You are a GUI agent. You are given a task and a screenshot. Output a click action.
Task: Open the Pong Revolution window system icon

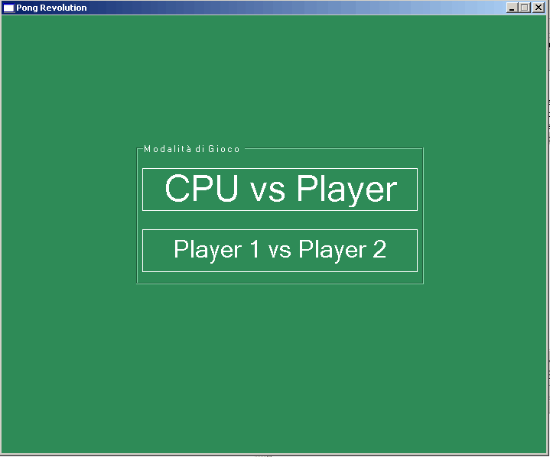[8, 8]
